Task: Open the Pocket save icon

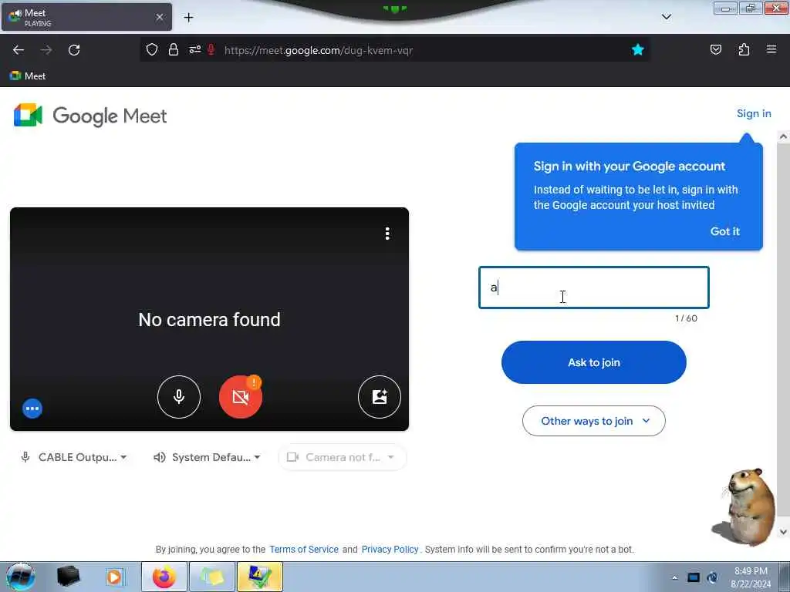Action: (x=715, y=50)
